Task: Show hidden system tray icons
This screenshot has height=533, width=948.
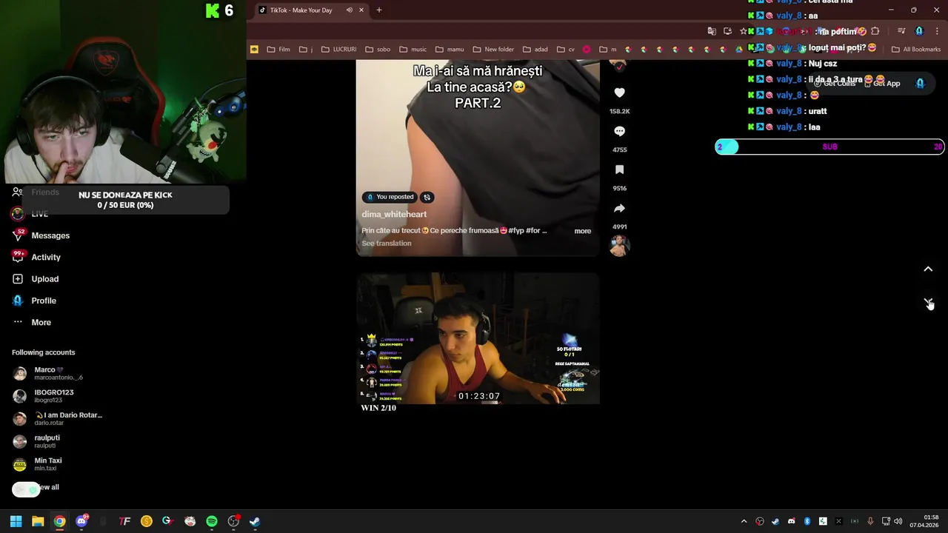Action: tap(744, 521)
